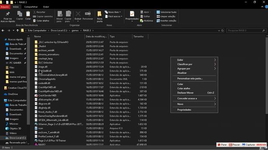Open the Arquivo tab
Image resolution: width=268 pixels, height=150 pixels.
(x=5, y=7)
